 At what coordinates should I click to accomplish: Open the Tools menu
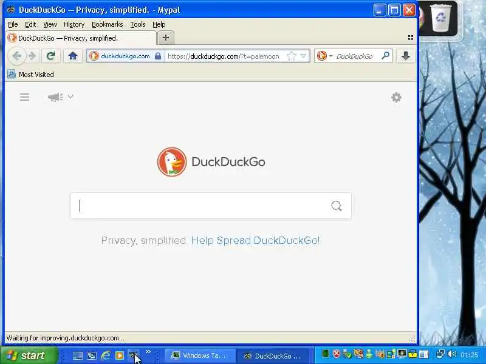[x=138, y=24]
